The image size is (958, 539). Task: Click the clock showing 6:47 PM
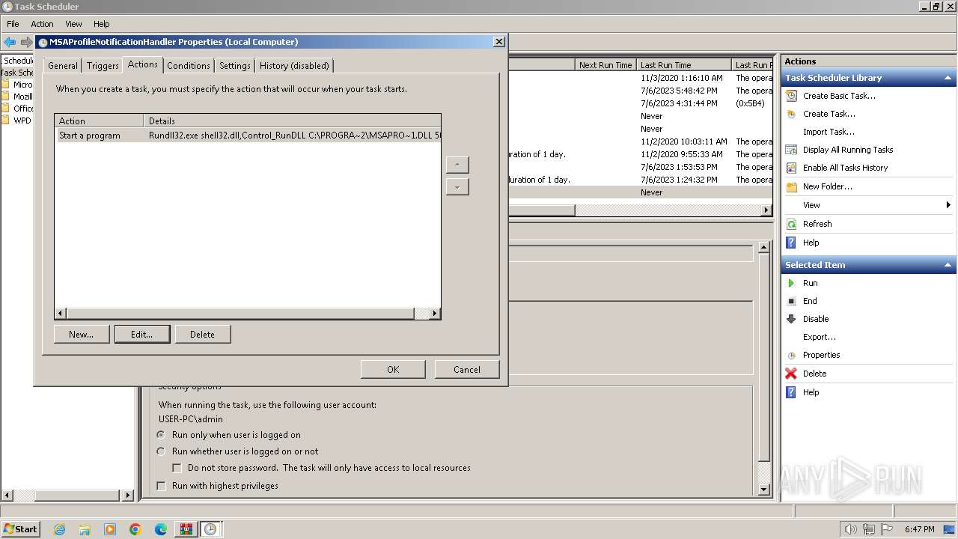pos(919,529)
